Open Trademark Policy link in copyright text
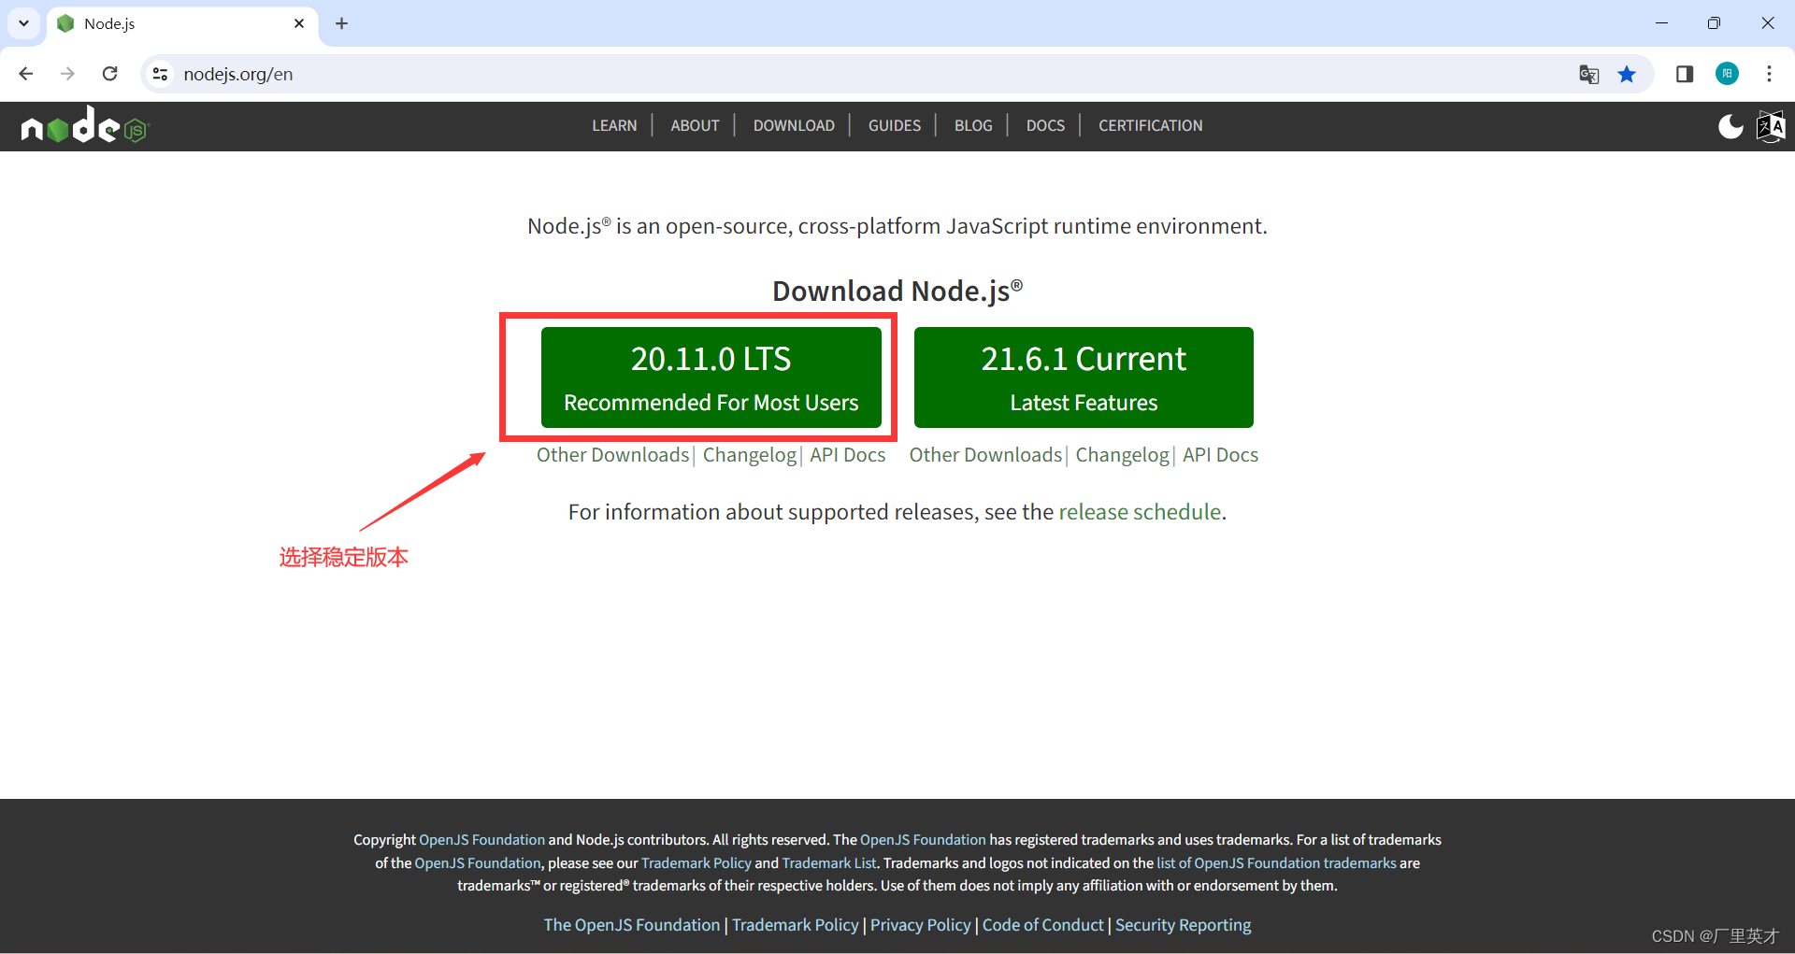 click(696, 863)
